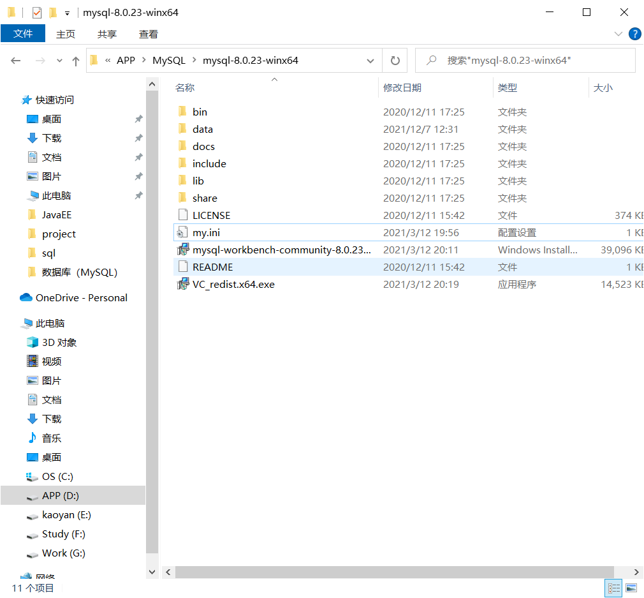644x598 pixels.
Task: Switch to the 共享 ribbon tab
Action: coord(106,34)
